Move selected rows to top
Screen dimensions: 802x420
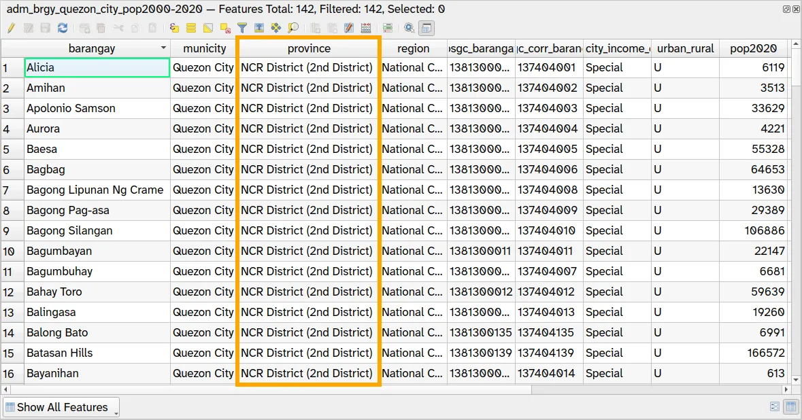coord(259,29)
